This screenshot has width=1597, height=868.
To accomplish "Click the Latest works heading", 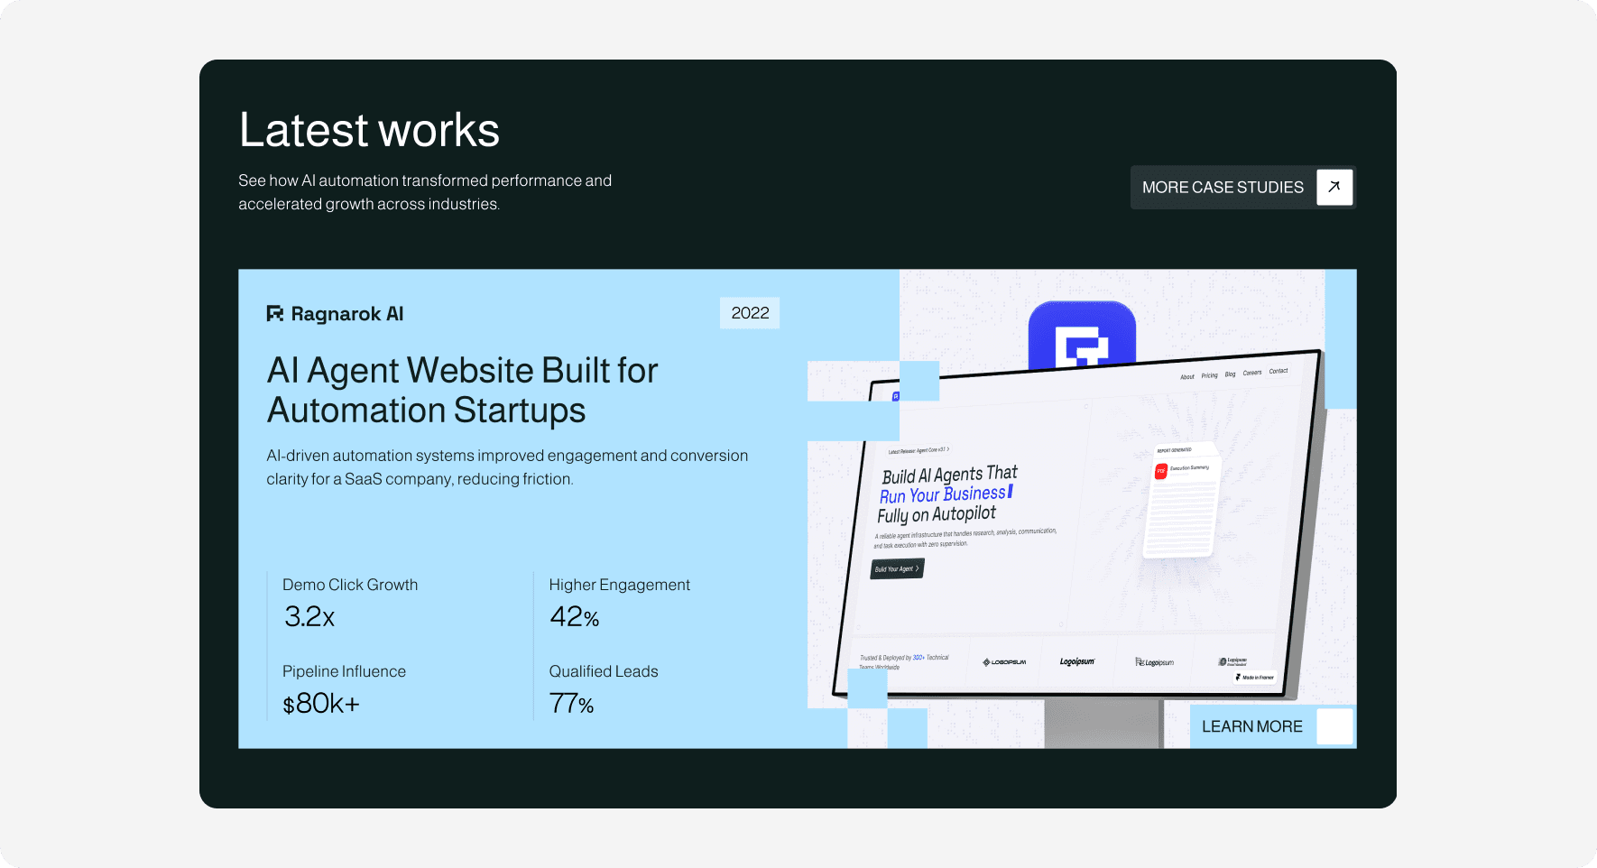I will [369, 130].
